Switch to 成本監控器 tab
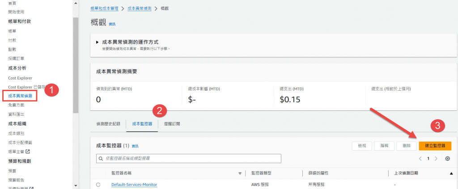Viewport: 458px width, 189px height. click(x=142, y=124)
